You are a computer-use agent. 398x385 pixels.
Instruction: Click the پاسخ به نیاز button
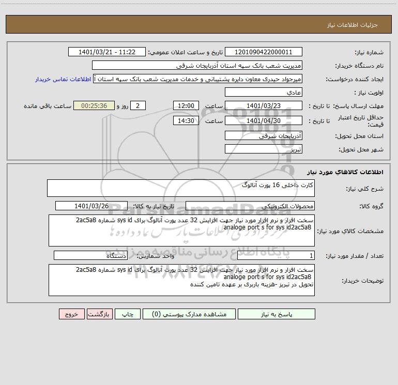point(276,314)
